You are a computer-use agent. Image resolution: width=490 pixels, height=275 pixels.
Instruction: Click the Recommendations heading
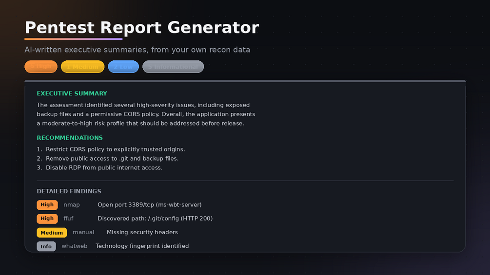tap(70, 138)
